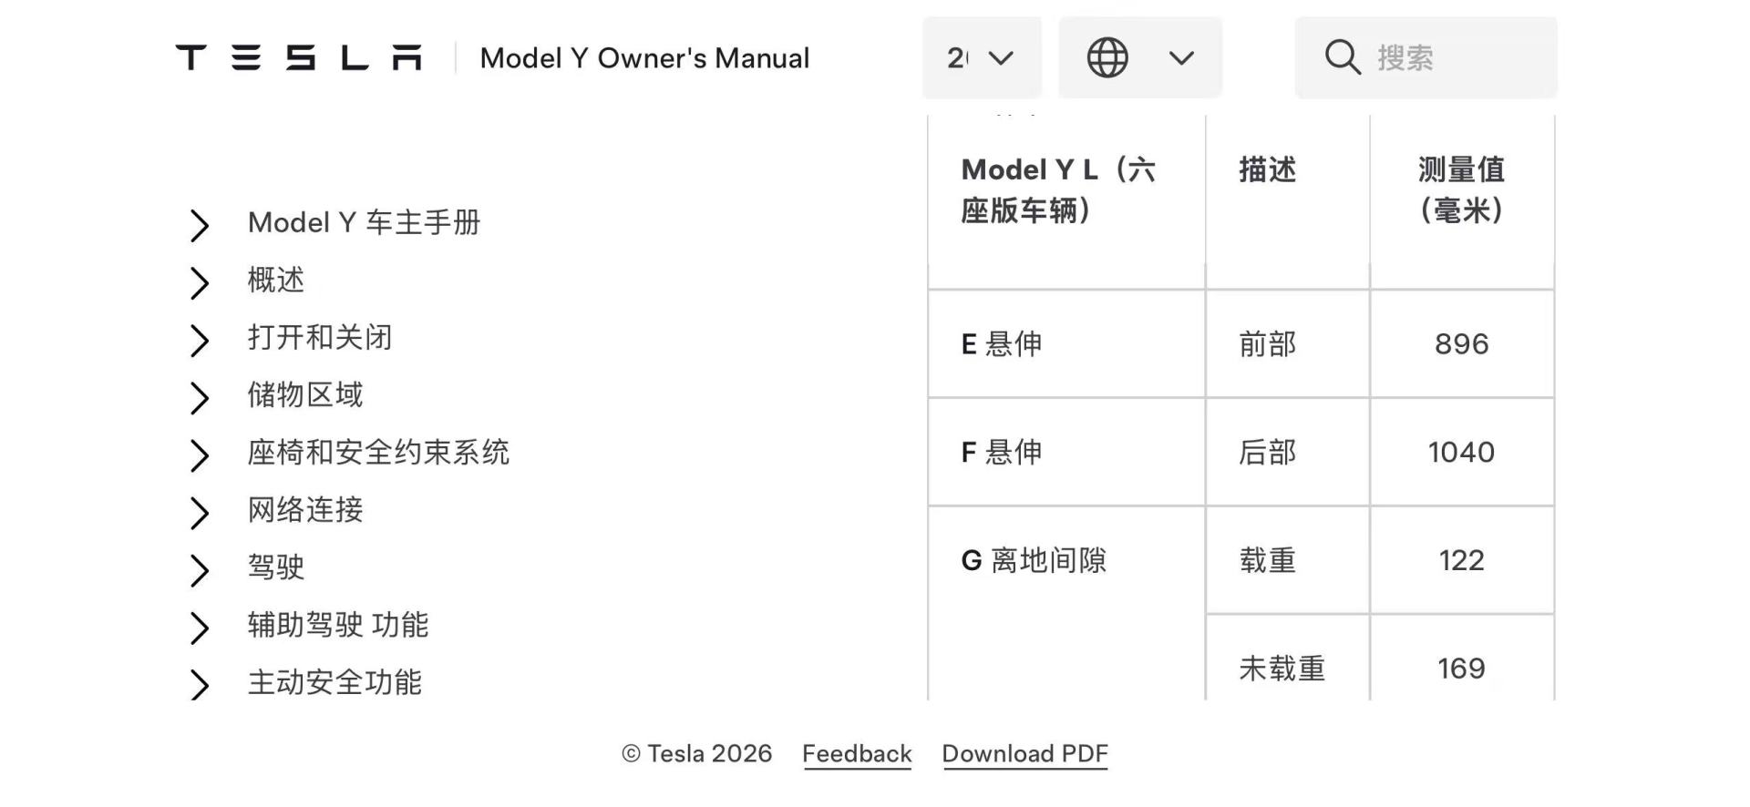Click the 后部 description cell
The width and height of the screenshot is (1750, 807).
(1287, 452)
